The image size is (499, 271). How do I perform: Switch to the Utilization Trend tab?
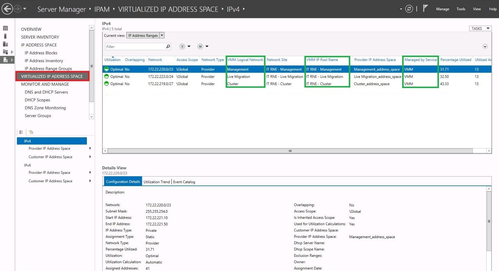click(157, 182)
